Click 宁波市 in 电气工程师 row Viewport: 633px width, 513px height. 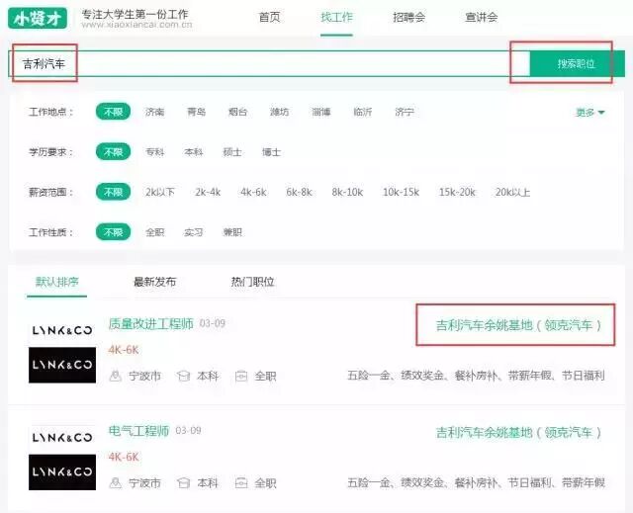tap(144, 482)
